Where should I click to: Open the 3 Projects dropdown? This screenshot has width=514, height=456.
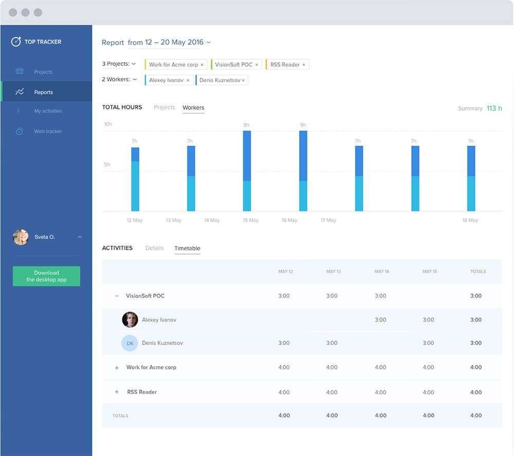point(119,64)
